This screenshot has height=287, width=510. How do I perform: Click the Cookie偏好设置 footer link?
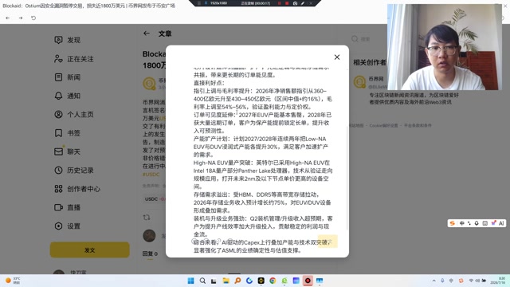point(383,125)
